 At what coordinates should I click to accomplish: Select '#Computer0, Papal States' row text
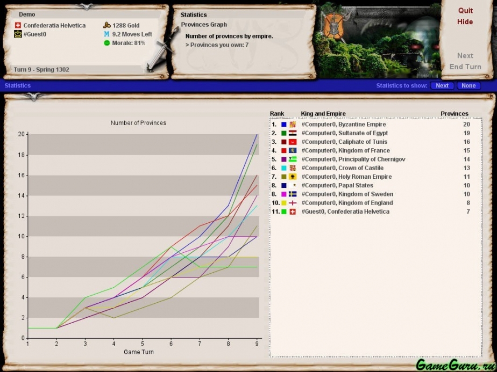(x=337, y=185)
